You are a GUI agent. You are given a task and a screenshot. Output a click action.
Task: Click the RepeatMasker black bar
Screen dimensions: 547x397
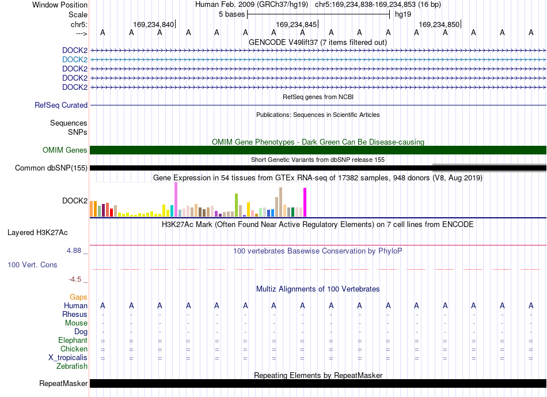pyautogui.click(x=318, y=383)
